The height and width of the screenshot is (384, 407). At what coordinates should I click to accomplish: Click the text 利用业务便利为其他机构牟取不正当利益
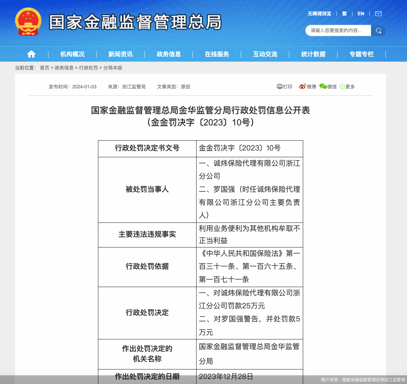pyautogui.click(x=249, y=234)
